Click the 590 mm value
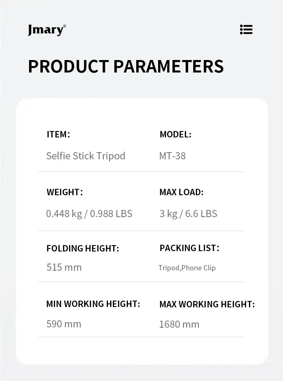Viewport: 283px width, 381px height. [64, 324]
